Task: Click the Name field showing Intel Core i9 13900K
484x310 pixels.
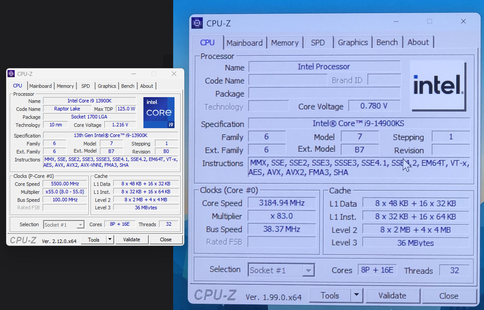Action: [90, 101]
